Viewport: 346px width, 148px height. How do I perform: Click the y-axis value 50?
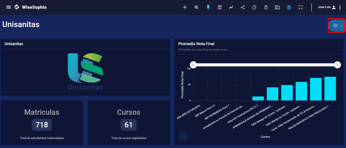coord(189,85)
